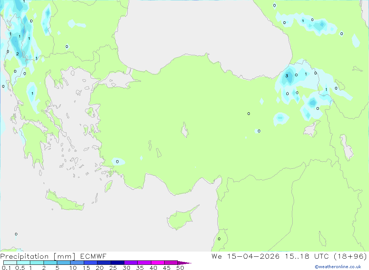Viewport: 369px width, 270px height.
Task: Click the 25–30 mm navy legend swatch
Action: pyautogui.click(x=117, y=263)
